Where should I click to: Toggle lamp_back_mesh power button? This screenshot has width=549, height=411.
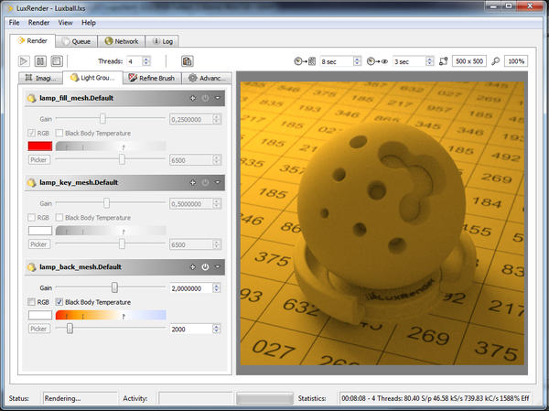coord(205,267)
